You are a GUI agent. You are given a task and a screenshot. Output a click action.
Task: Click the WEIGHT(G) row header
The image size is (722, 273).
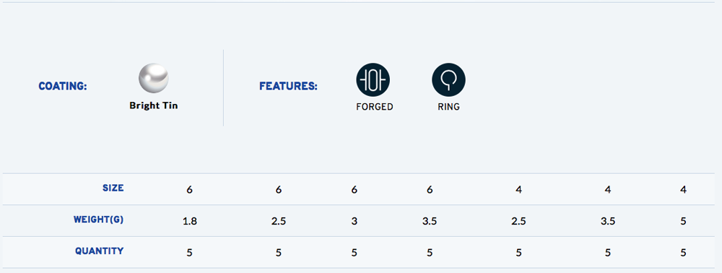pos(98,220)
